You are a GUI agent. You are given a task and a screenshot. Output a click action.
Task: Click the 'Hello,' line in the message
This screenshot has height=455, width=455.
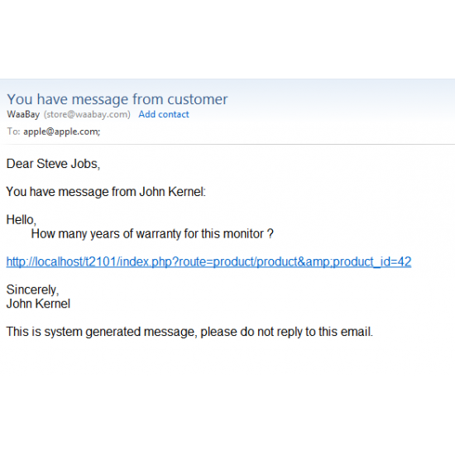pos(22,220)
